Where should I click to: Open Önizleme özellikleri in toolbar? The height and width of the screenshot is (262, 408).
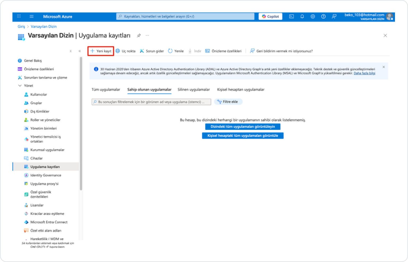pos(223,51)
